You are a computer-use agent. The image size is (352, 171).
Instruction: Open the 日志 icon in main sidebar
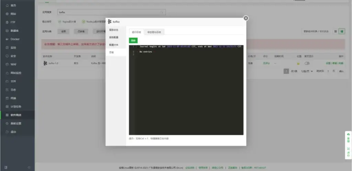coord(7,90)
